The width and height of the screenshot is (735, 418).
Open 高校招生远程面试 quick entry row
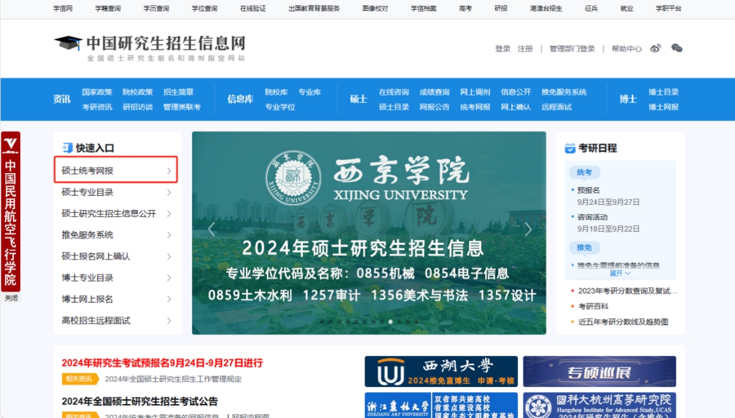pyautogui.click(x=116, y=321)
